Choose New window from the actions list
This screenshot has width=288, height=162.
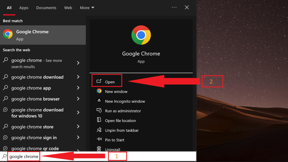(116, 92)
